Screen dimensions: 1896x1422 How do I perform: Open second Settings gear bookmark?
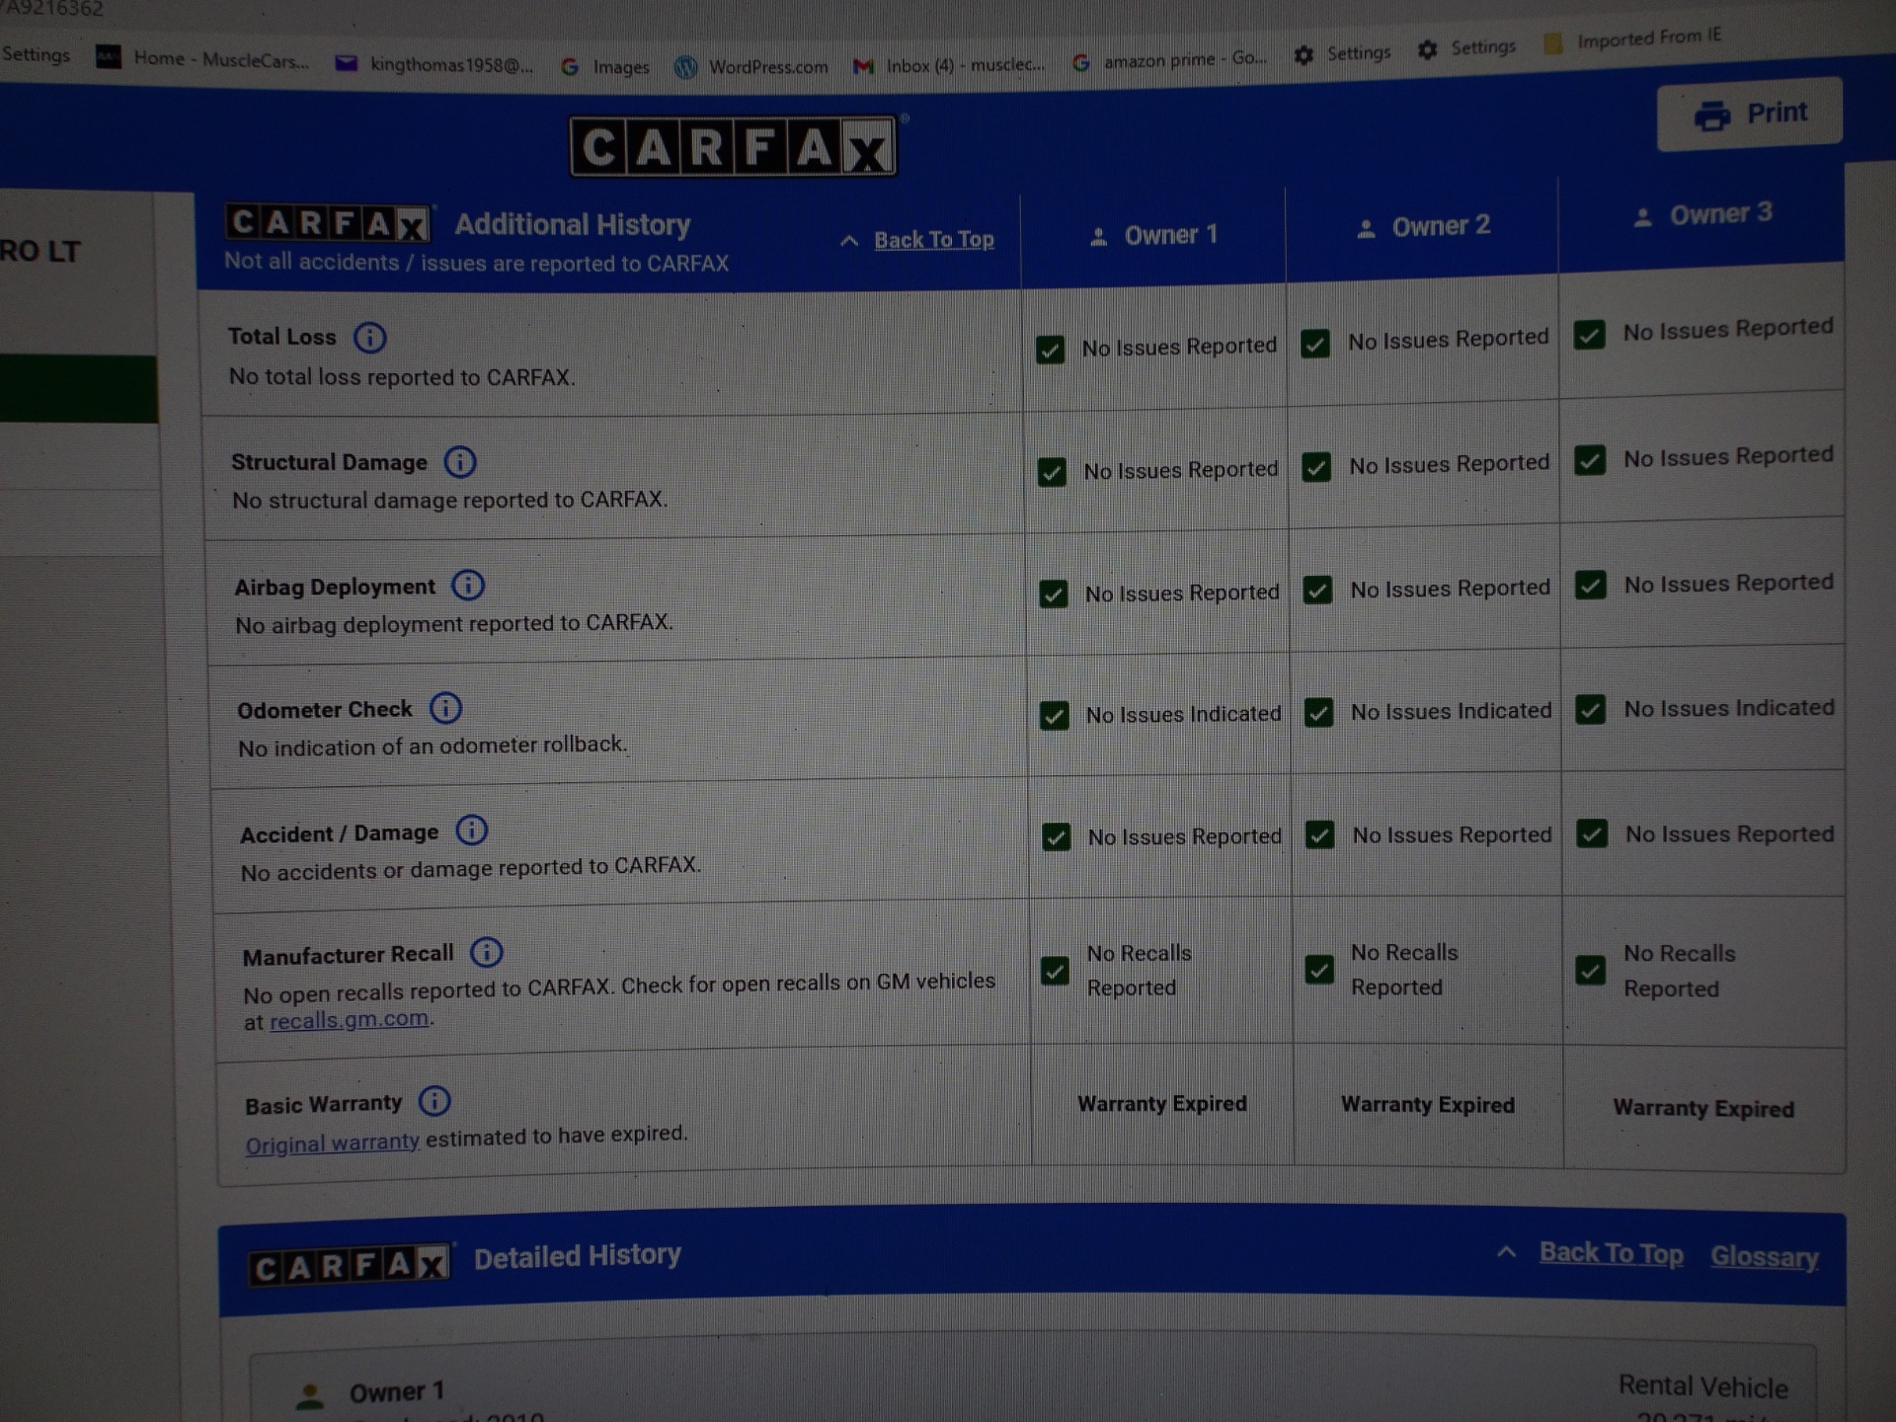point(1466,47)
